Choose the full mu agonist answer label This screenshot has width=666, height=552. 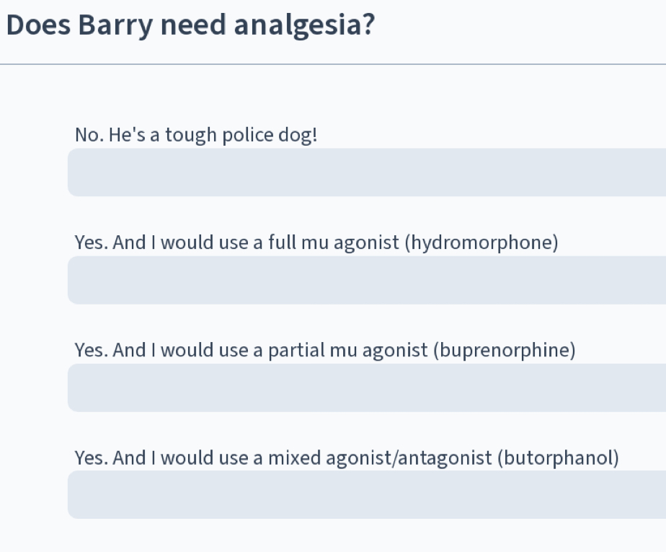pos(316,243)
